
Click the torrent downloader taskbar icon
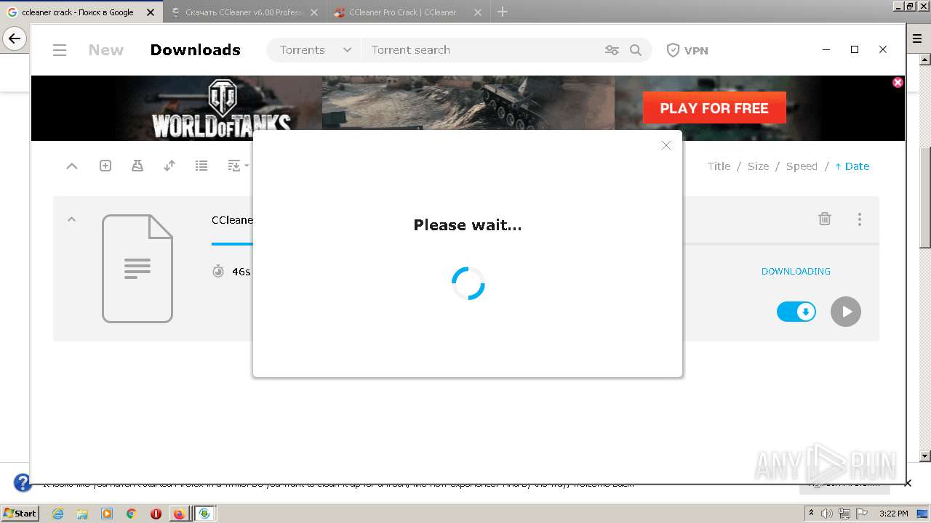point(204,514)
